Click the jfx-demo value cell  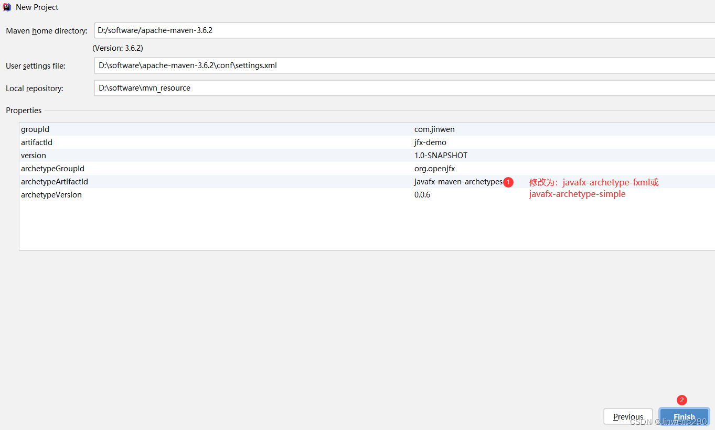click(x=430, y=142)
